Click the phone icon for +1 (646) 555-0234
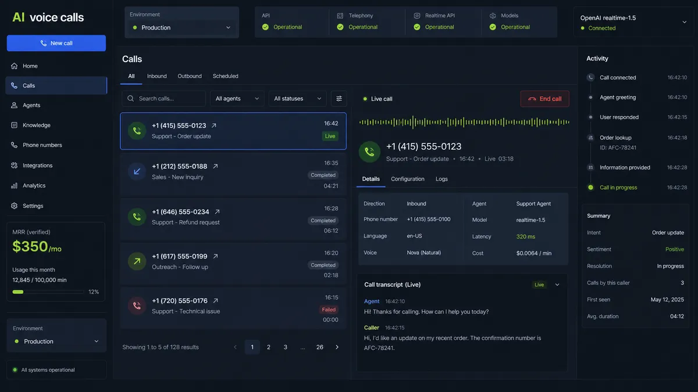The width and height of the screenshot is (698, 392). 137,217
